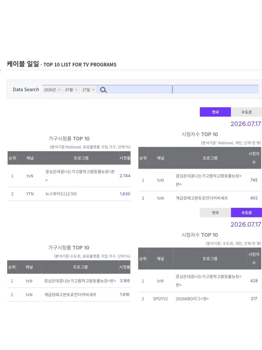Click 뉴스와이드(11:50) program row
Screen dimensions: 262x350
[x=61, y=194]
